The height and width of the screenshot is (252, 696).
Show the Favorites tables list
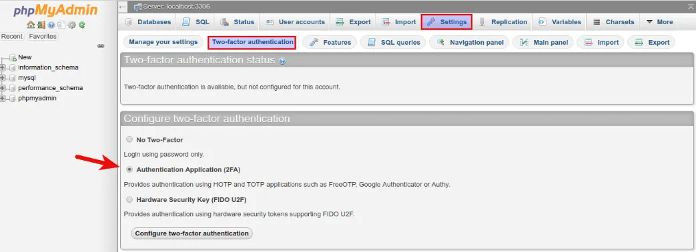click(43, 37)
